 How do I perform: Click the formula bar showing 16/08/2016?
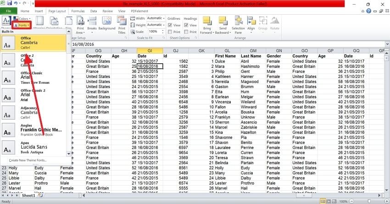[x=228, y=44]
